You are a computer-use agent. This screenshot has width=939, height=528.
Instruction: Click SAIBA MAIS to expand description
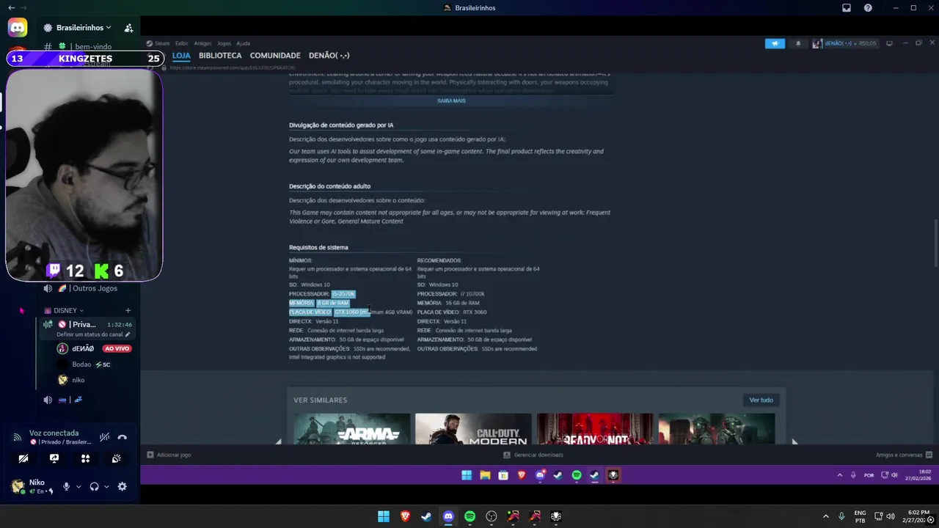coord(451,100)
